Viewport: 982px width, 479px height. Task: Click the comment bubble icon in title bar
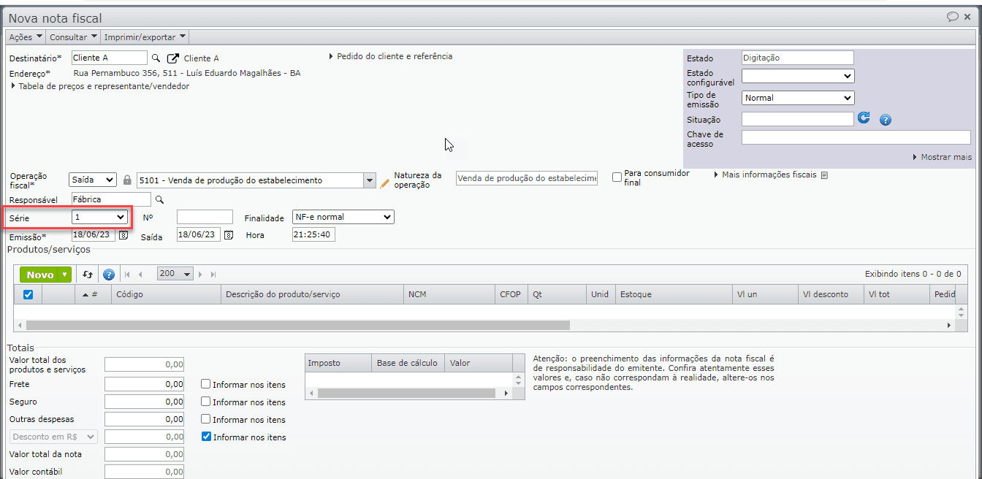click(953, 17)
